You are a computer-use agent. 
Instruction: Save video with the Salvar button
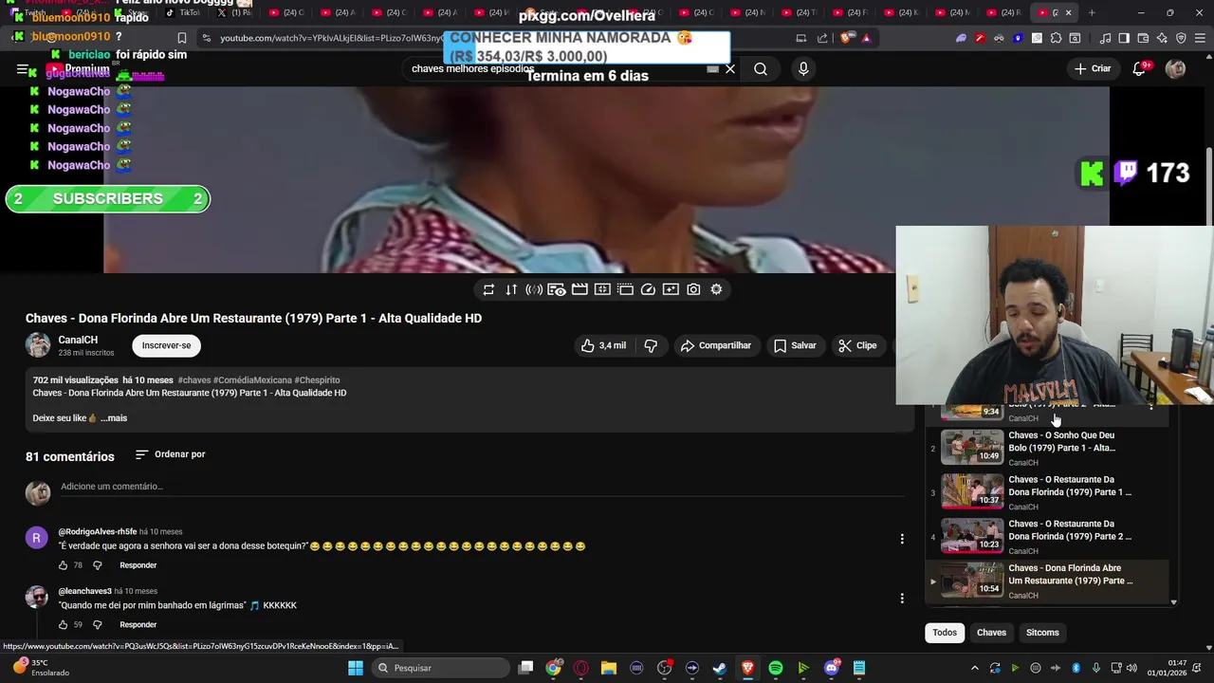[795, 345]
